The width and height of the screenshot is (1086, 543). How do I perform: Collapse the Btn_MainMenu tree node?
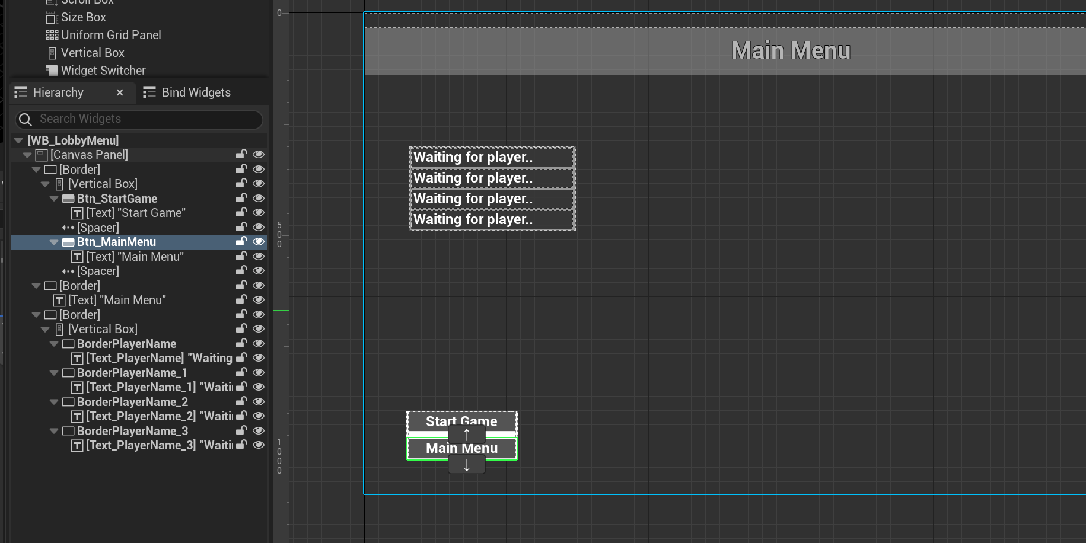(x=54, y=242)
